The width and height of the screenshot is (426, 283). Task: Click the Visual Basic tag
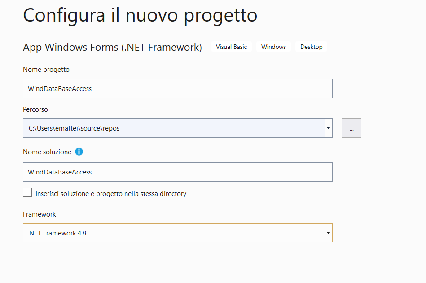(231, 47)
